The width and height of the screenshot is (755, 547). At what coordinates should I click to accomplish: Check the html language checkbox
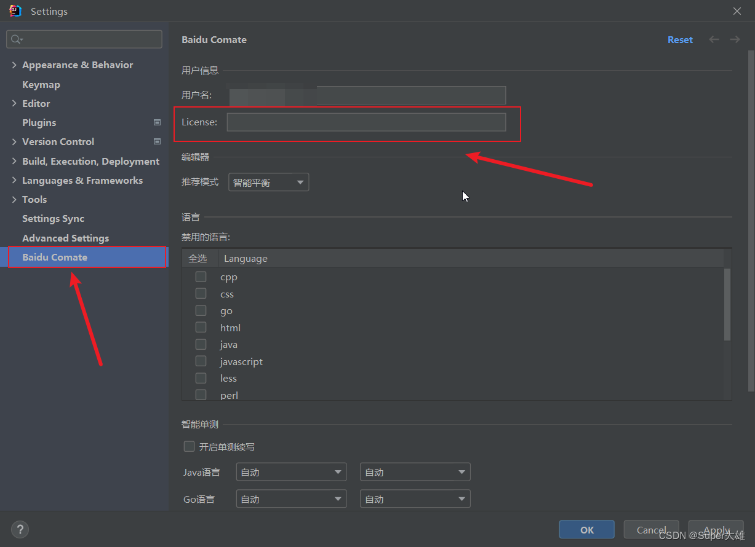click(x=201, y=328)
